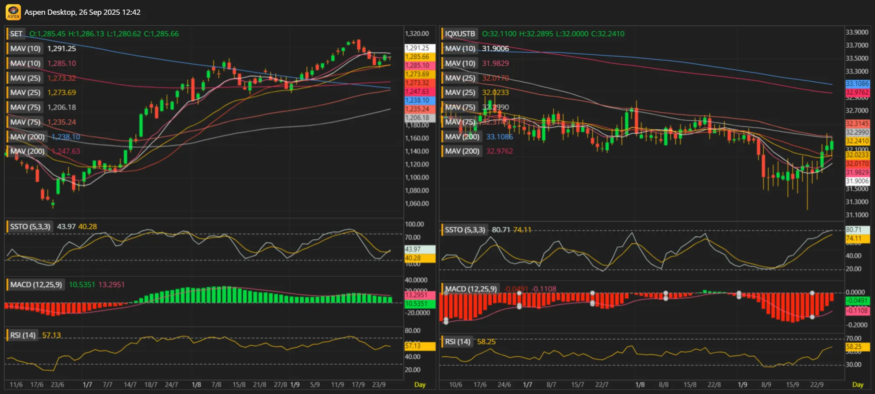Open the SSTO (5,3,3) label on SET chart
The image size is (875, 394).
pyautogui.click(x=30, y=227)
